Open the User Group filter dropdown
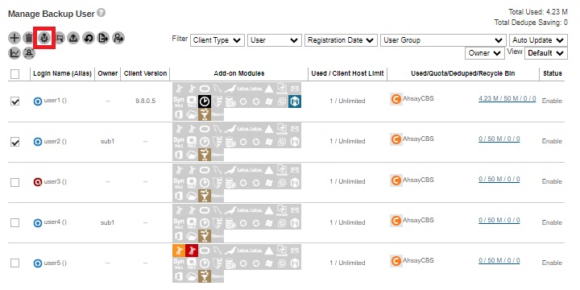Image resolution: width=580 pixels, height=290 pixels. pyautogui.click(x=443, y=40)
